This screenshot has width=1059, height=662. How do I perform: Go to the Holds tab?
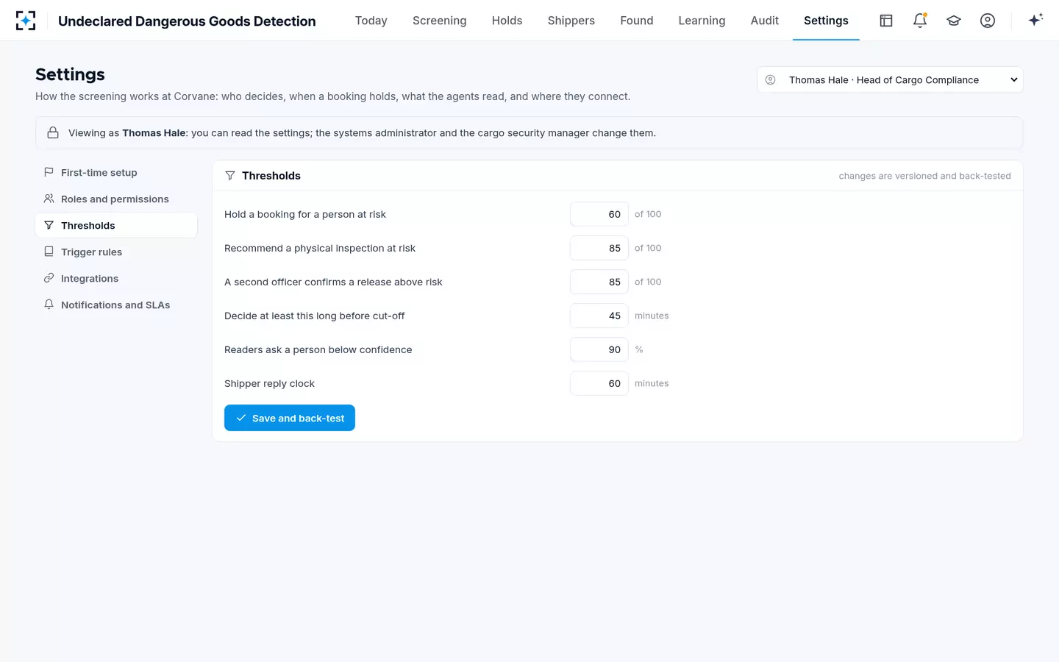click(x=507, y=21)
